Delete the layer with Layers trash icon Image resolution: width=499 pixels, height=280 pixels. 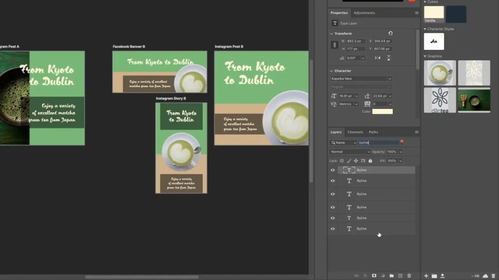point(409,276)
